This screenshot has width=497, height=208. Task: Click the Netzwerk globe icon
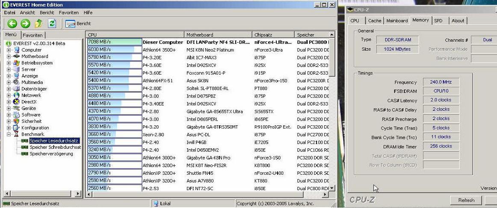tap(17, 95)
